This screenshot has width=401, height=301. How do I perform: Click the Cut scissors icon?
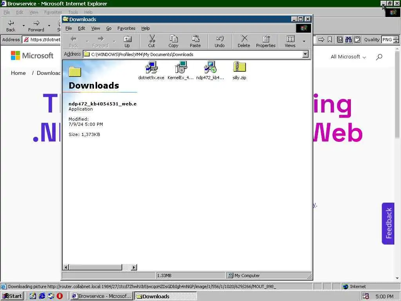152,42
